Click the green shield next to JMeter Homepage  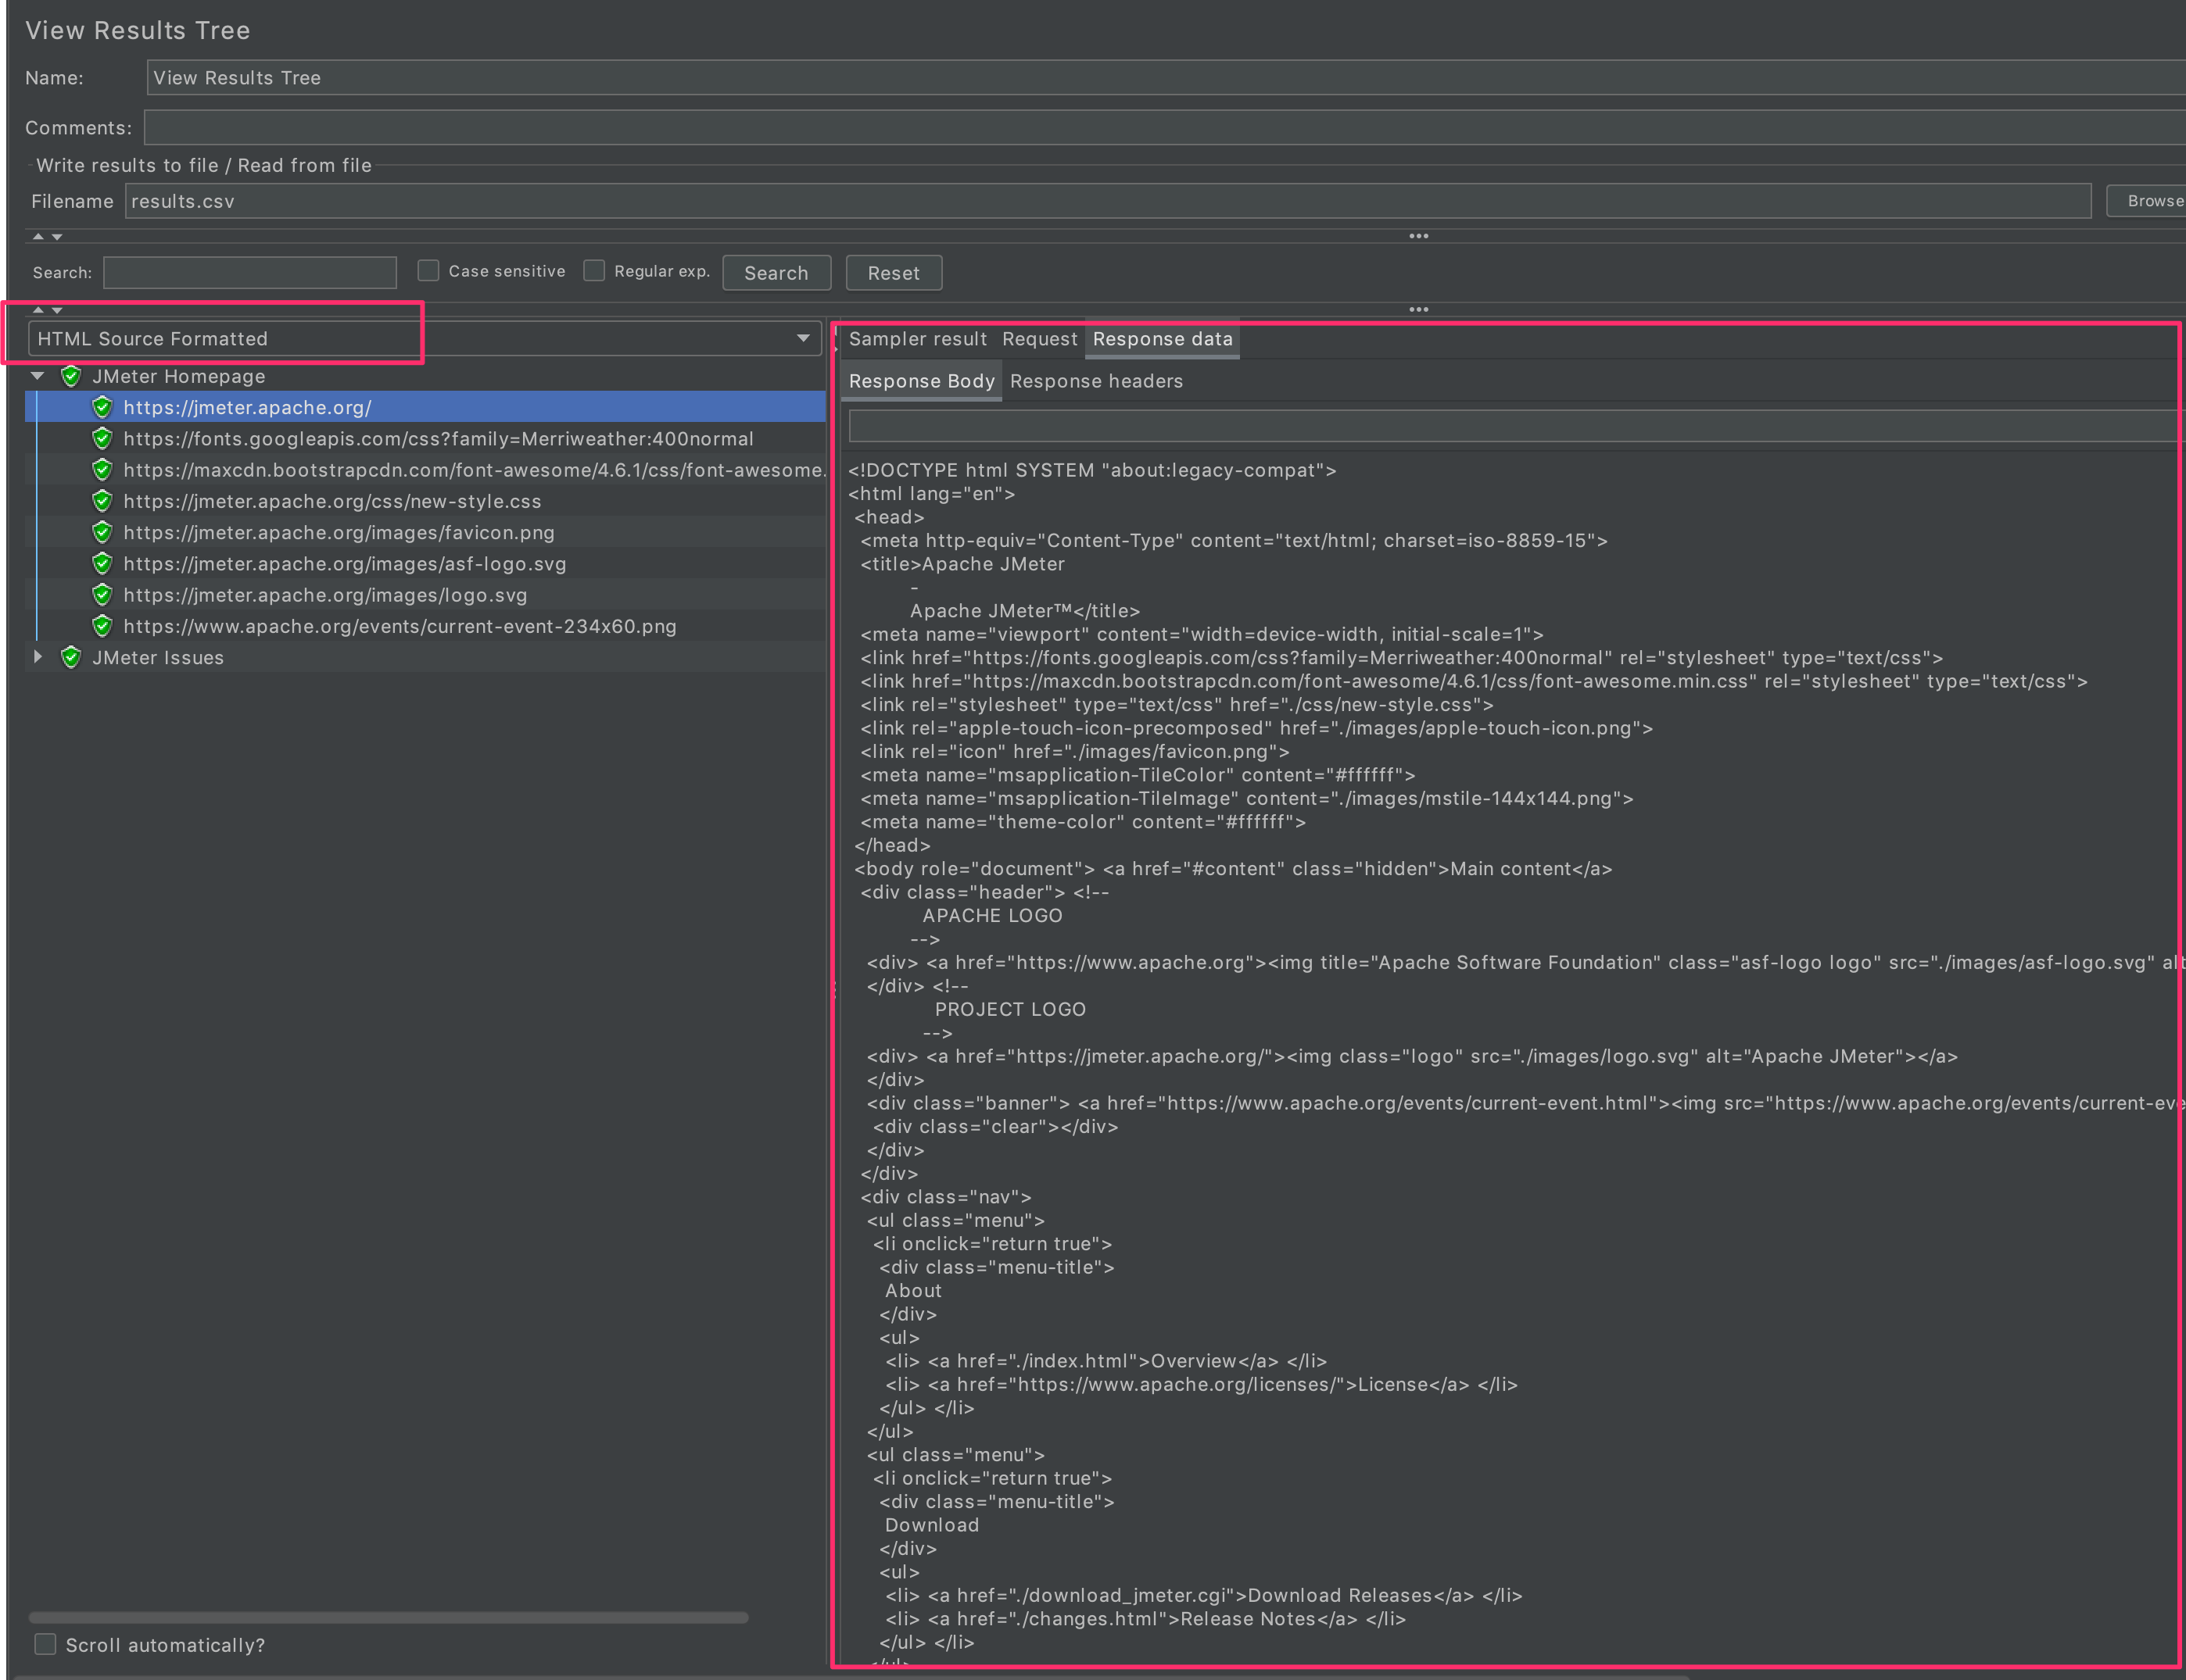pos(71,376)
